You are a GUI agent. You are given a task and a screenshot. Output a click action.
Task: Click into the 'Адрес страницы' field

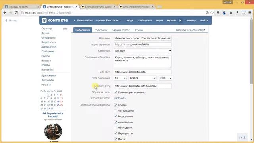pos(143,44)
